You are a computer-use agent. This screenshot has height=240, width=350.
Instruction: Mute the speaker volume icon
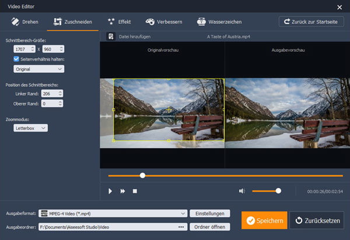pos(242,190)
